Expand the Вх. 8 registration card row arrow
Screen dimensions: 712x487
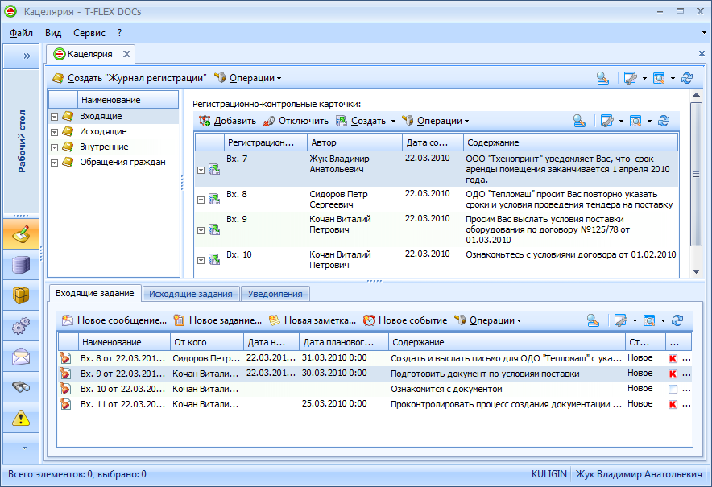[201, 200]
